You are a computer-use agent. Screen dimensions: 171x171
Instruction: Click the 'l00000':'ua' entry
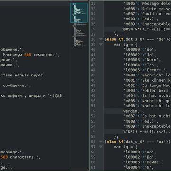(x=140, y=152)
